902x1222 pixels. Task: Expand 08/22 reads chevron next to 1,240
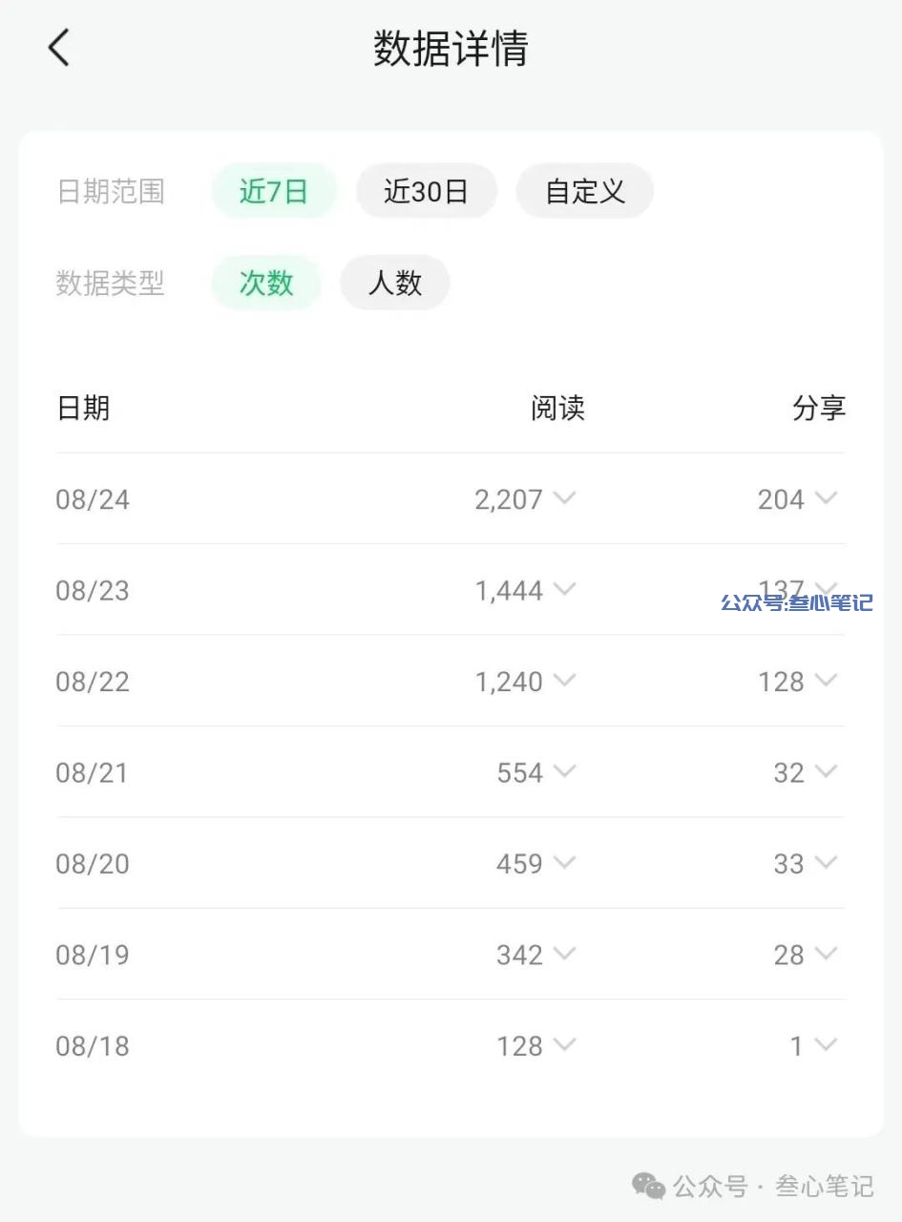pos(565,680)
